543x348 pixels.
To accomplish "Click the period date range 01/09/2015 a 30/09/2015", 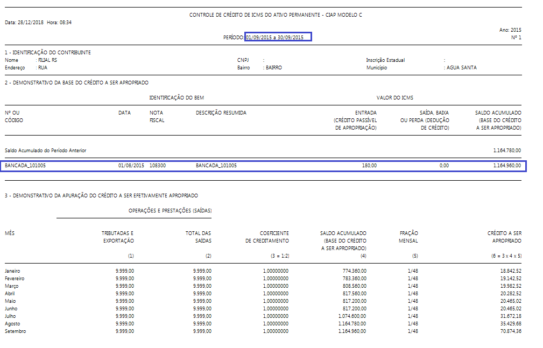I will (x=274, y=37).
